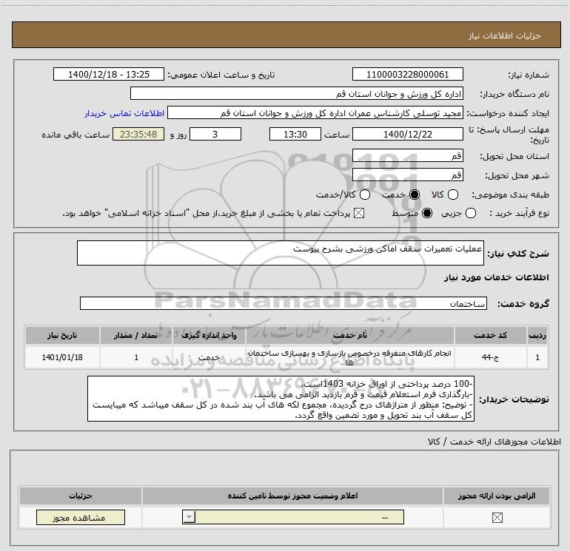Click the buyer organization name field

297,94
